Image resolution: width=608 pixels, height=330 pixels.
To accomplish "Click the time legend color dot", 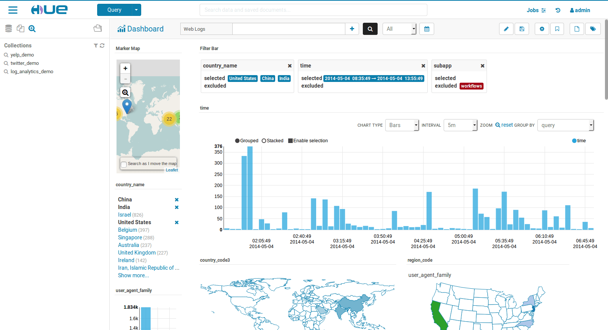I will [x=574, y=141].
